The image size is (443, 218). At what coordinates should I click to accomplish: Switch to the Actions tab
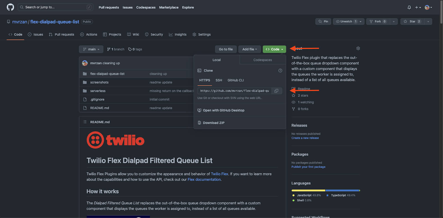89,34
